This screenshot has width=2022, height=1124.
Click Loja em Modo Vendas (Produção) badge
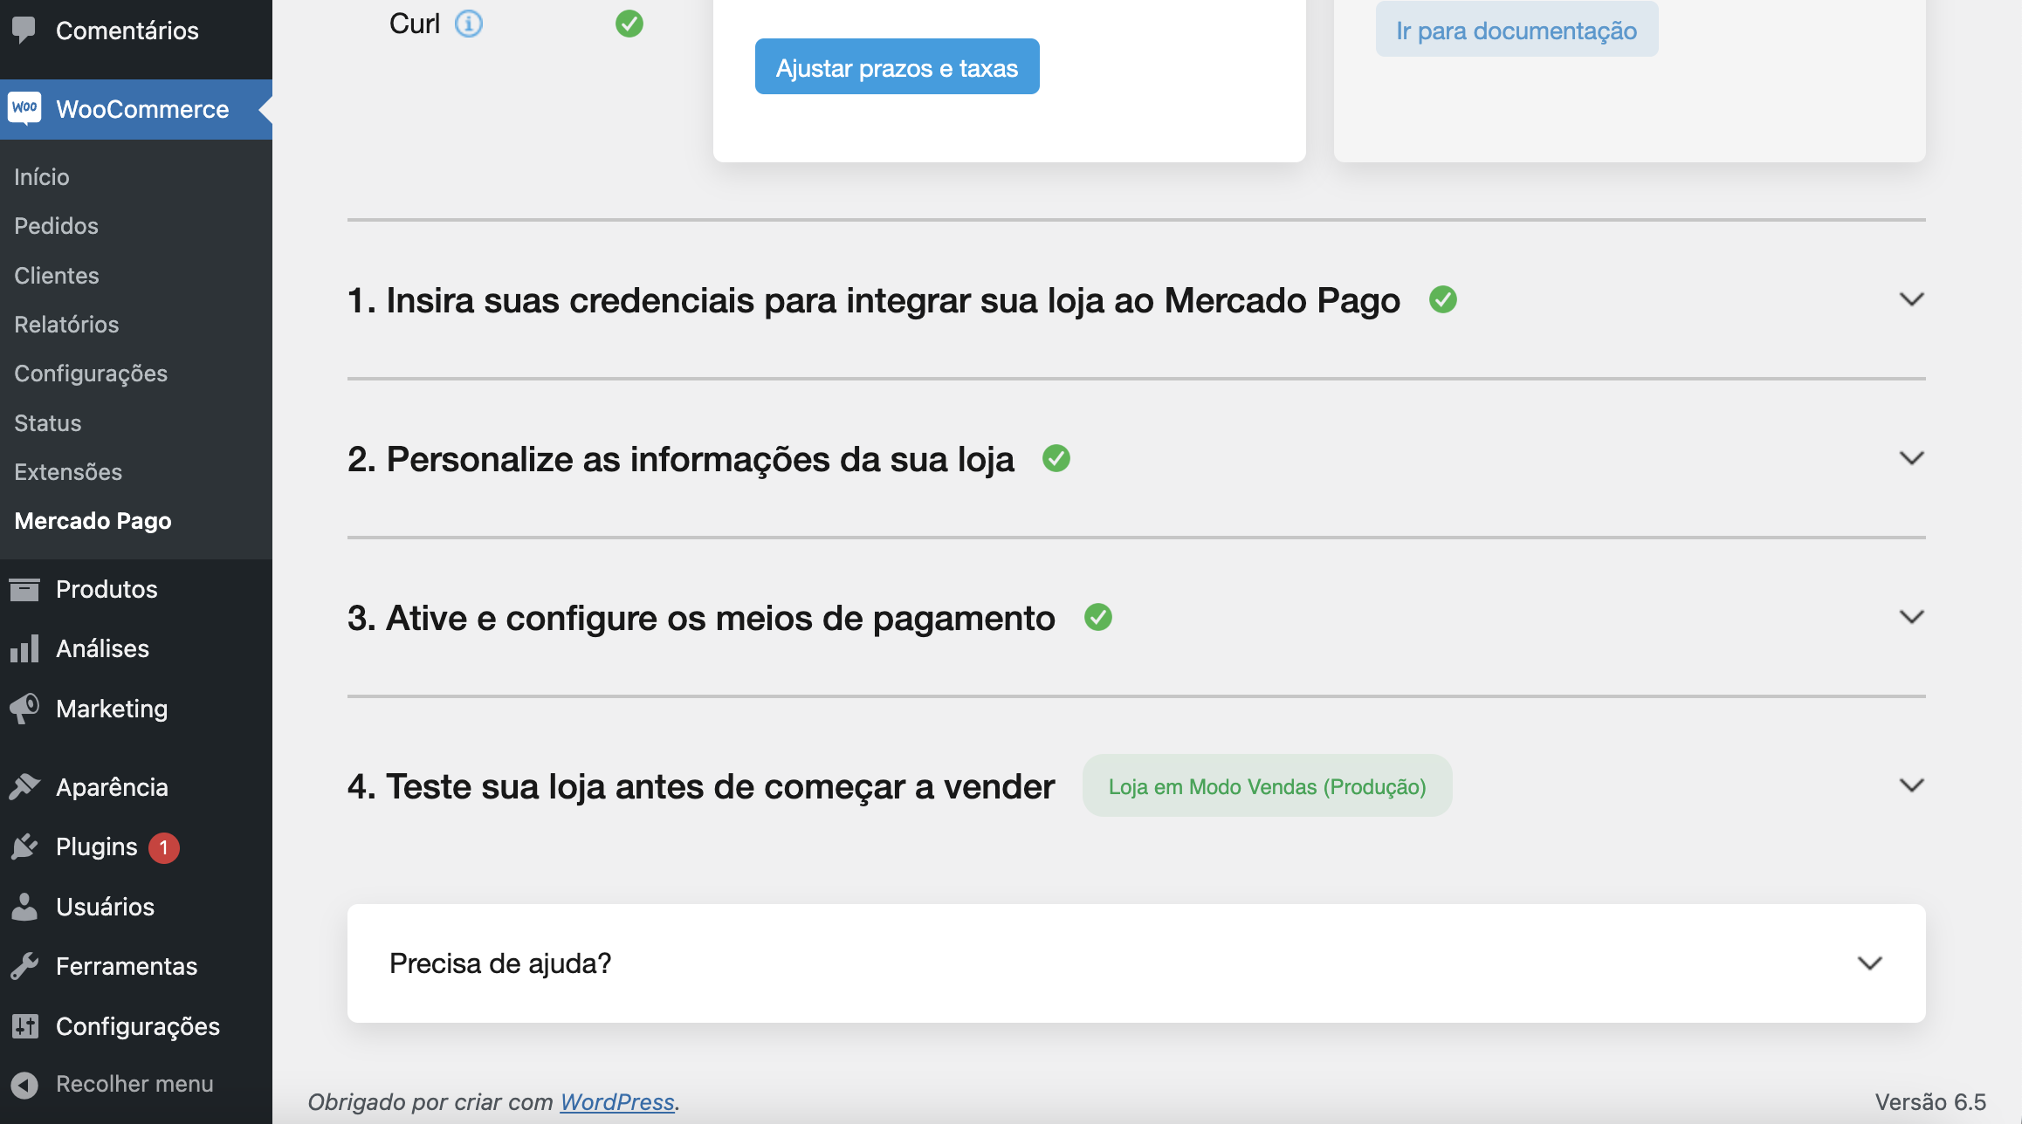[1267, 785]
